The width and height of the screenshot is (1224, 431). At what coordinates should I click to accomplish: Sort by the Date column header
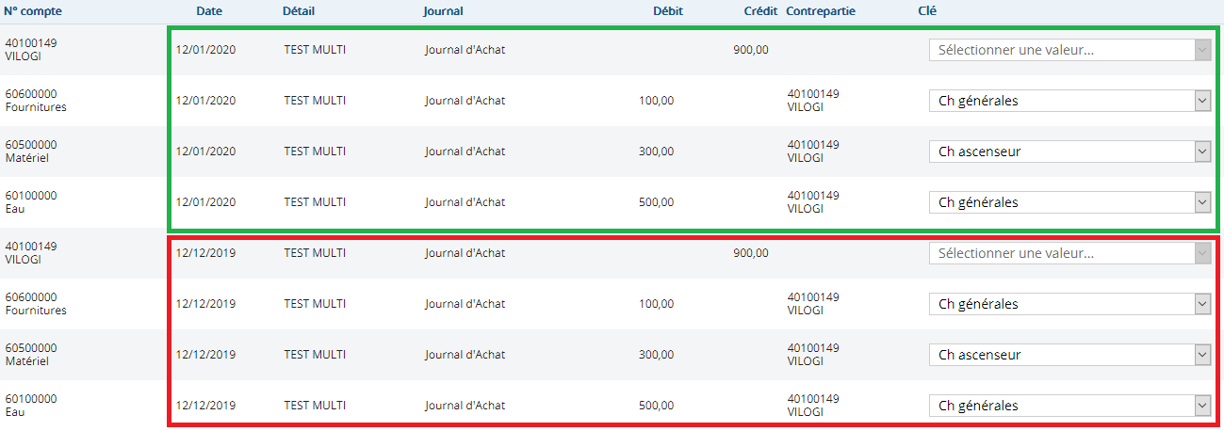pos(209,11)
